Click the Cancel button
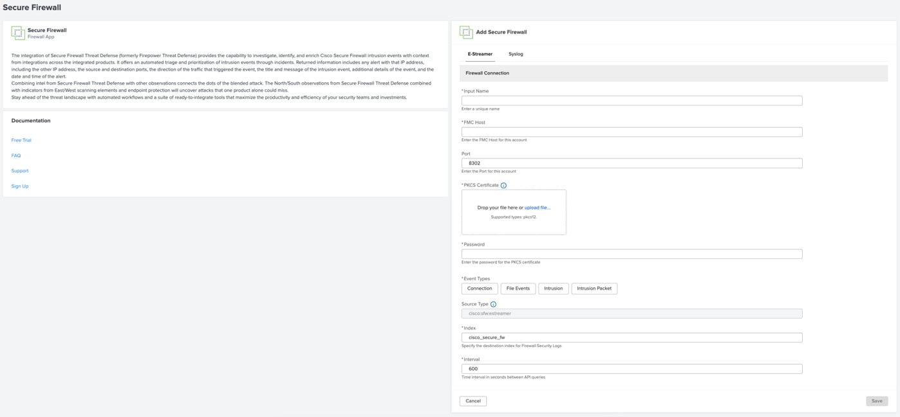Image resolution: width=900 pixels, height=417 pixels. pyautogui.click(x=473, y=401)
